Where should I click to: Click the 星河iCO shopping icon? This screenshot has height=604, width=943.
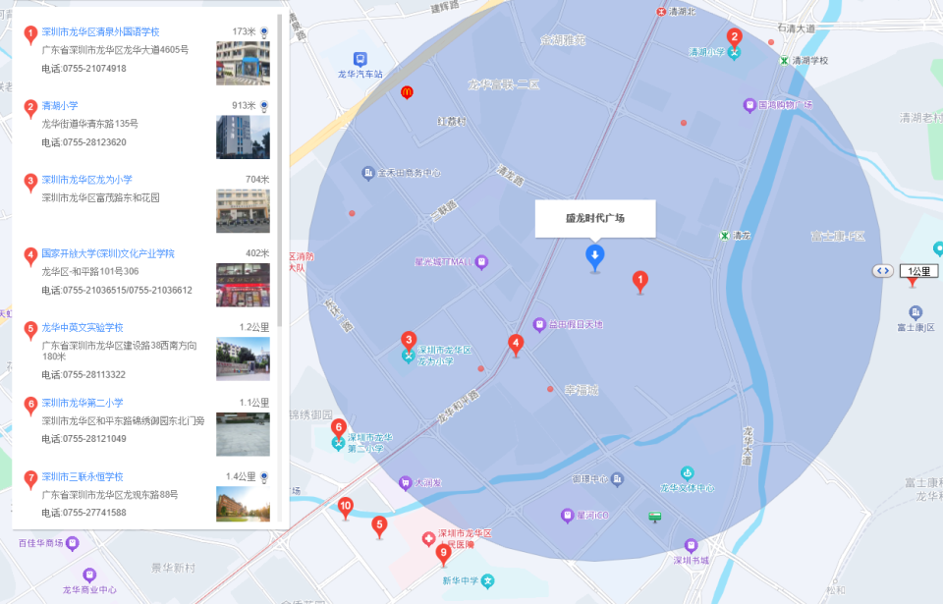(x=567, y=516)
